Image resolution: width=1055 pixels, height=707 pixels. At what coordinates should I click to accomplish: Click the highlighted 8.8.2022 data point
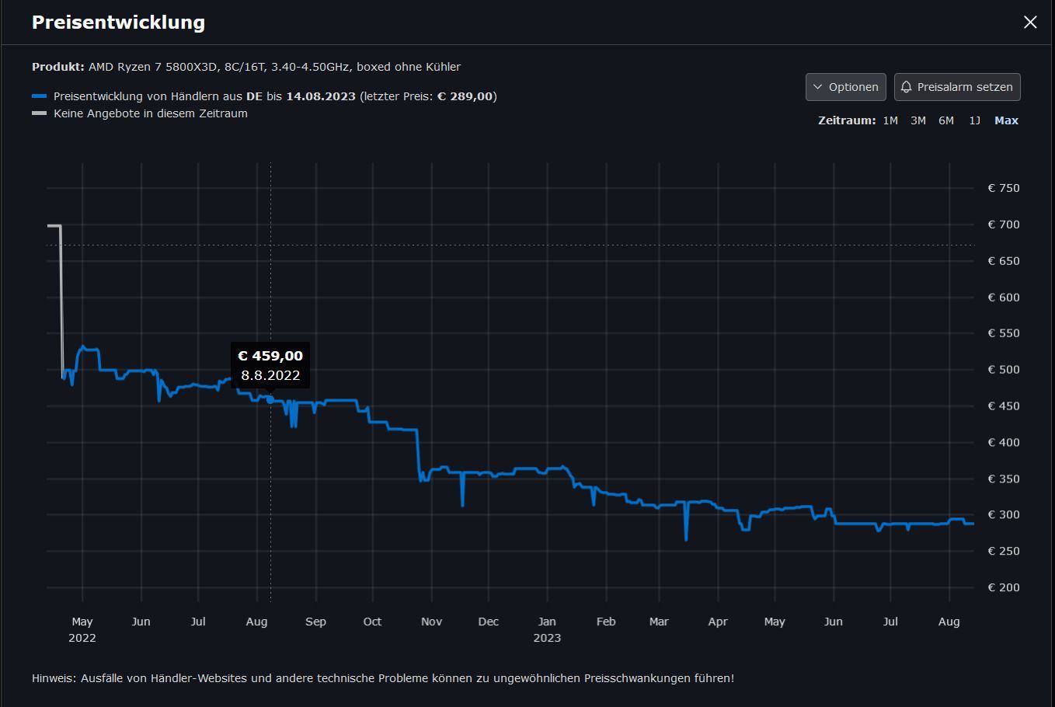[x=270, y=400]
